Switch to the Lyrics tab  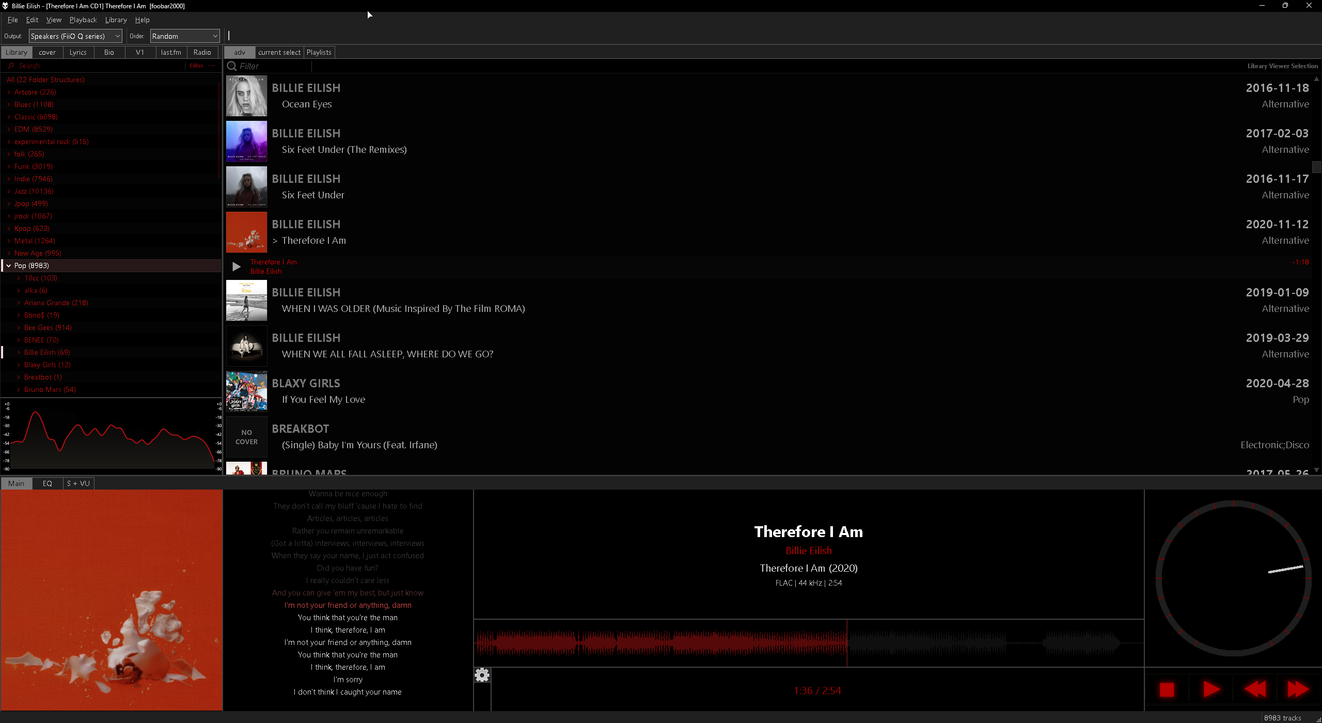point(78,52)
